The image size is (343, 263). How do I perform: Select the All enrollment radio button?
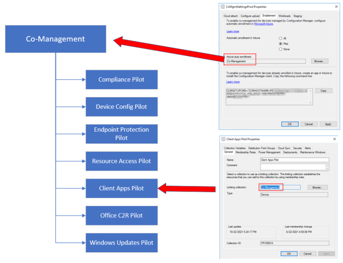click(x=280, y=38)
